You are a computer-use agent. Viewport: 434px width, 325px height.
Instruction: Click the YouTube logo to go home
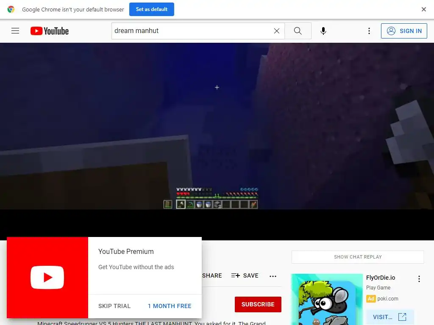pos(50,31)
